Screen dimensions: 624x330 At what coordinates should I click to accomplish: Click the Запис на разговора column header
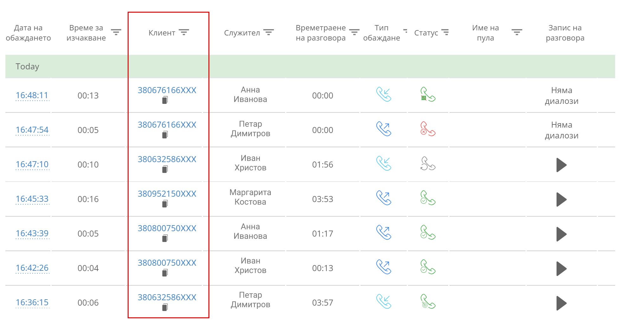pyautogui.click(x=565, y=33)
